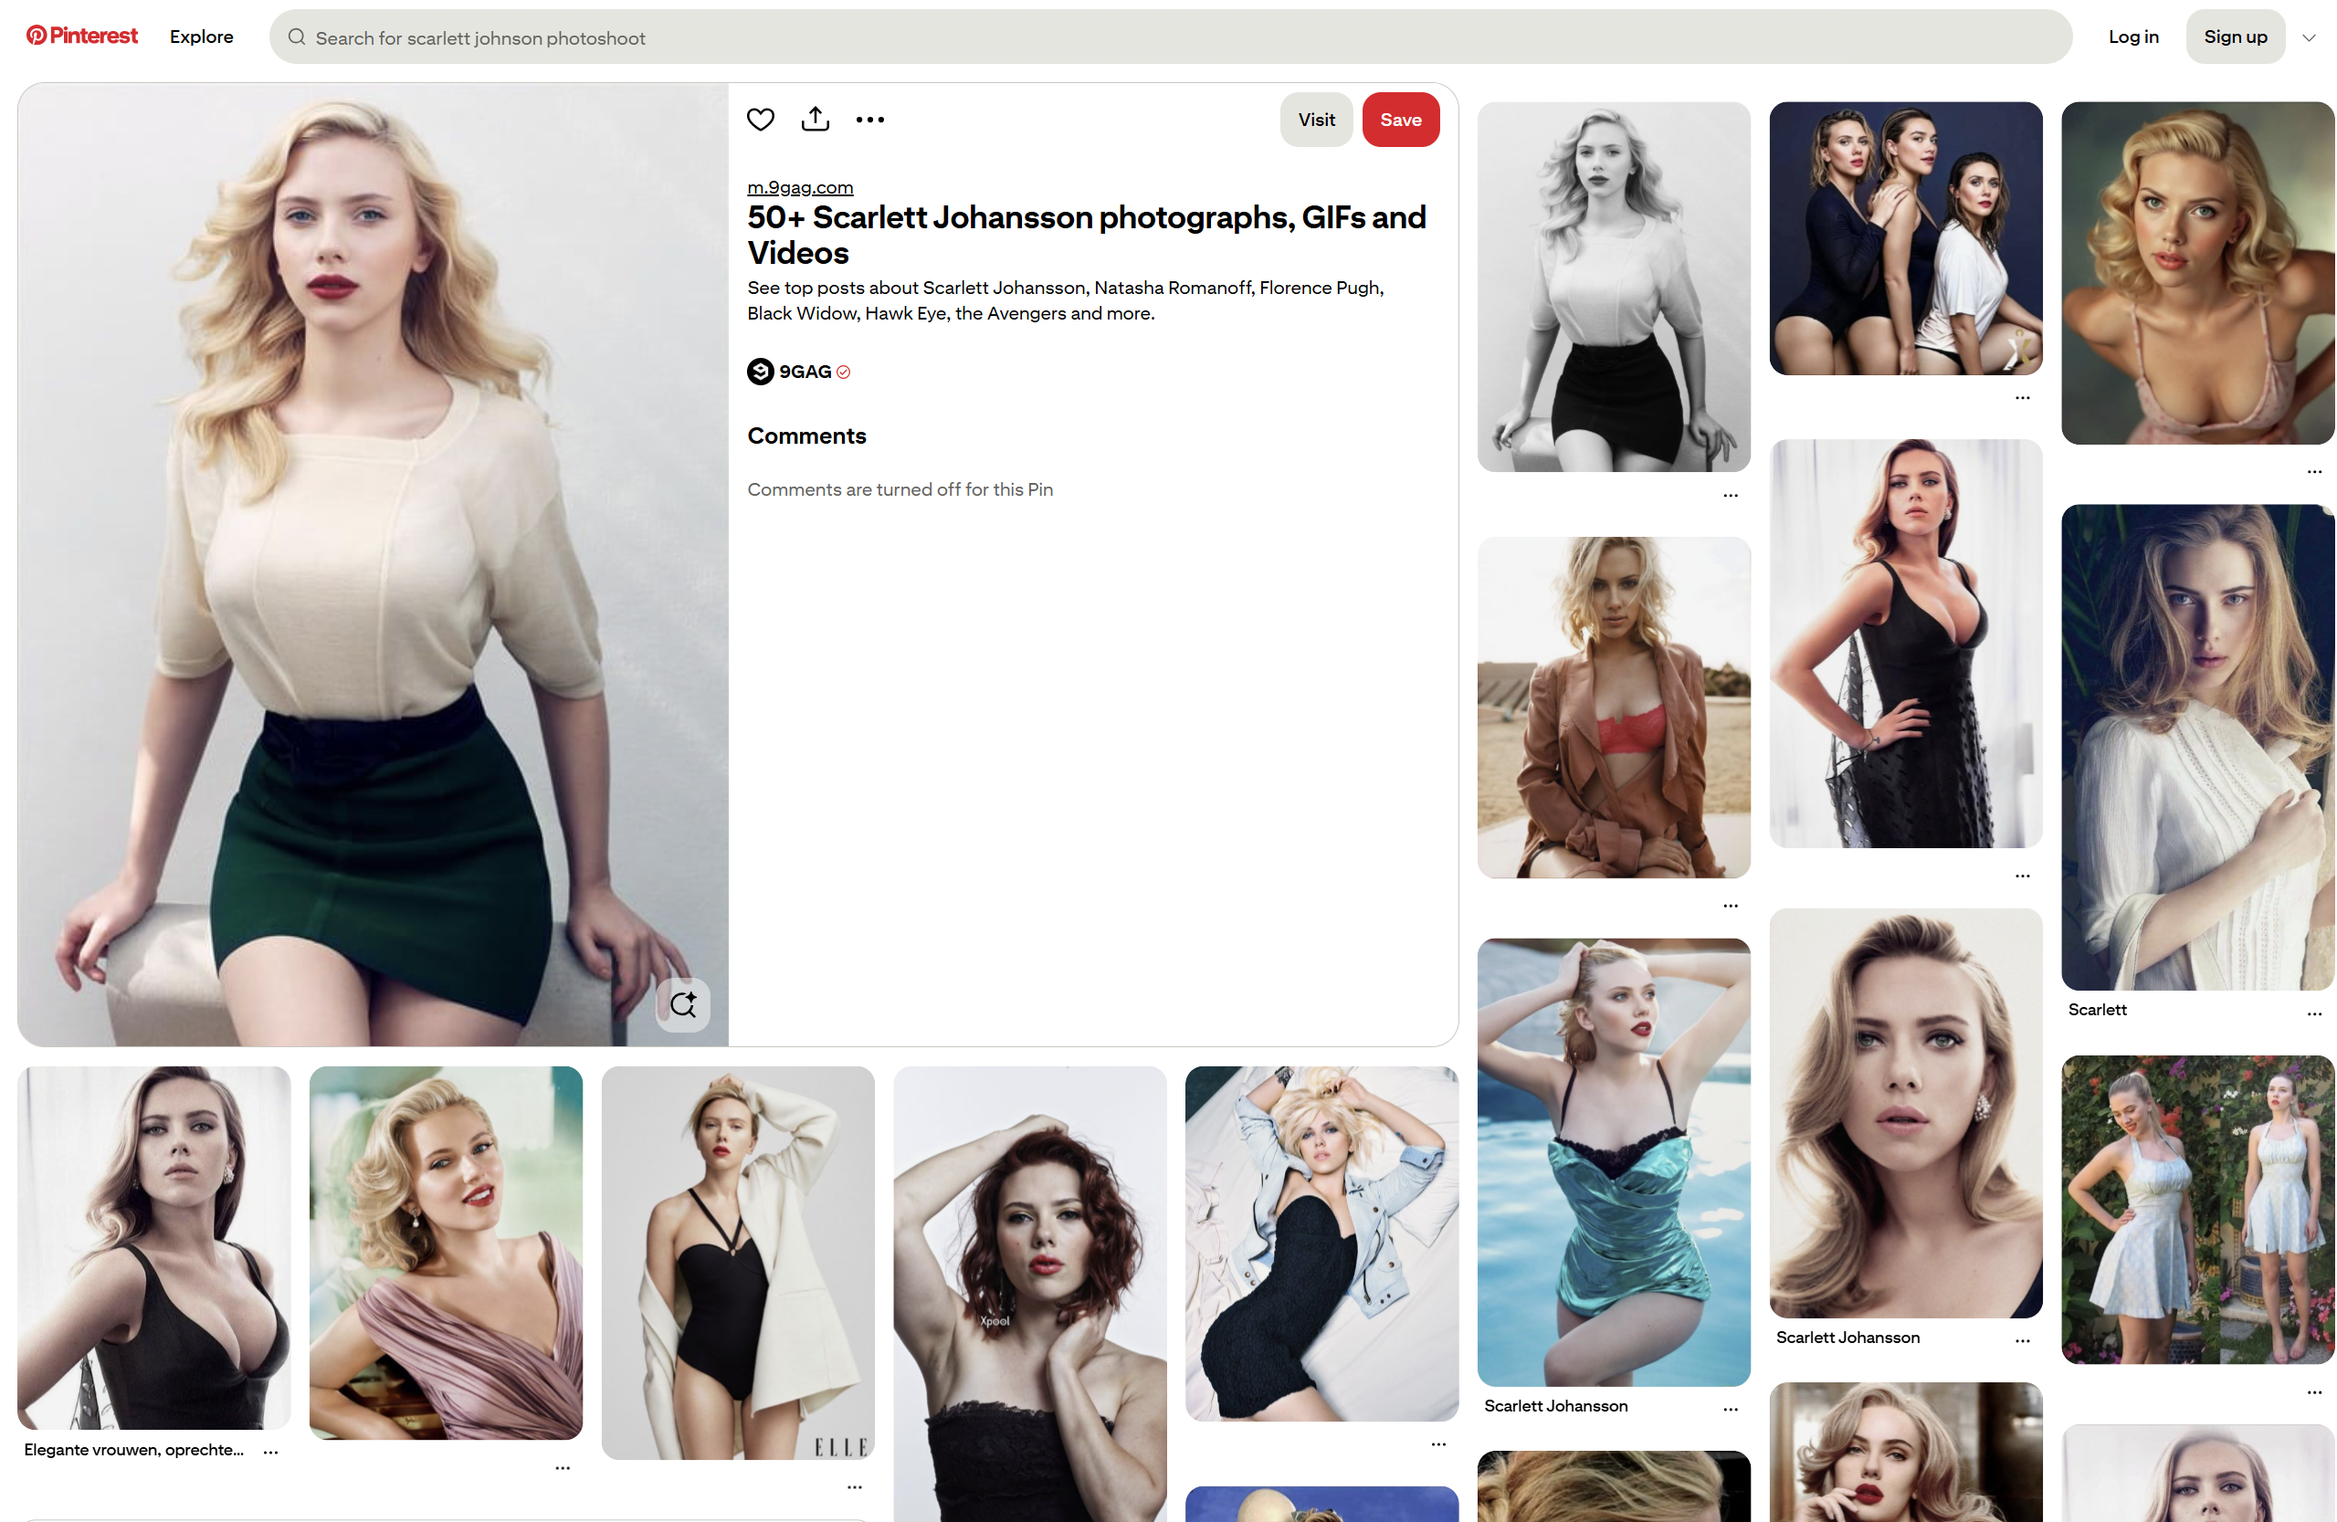Click the visual search lens icon on the pin image
This screenshot has height=1522, width=2337.
(682, 1004)
